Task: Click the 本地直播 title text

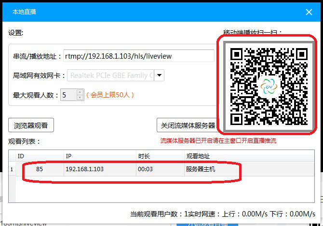Action: [x=24, y=12]
